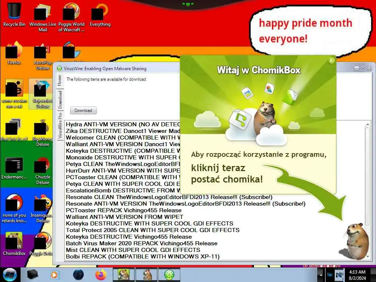Click the Download button

coord(83,111)
